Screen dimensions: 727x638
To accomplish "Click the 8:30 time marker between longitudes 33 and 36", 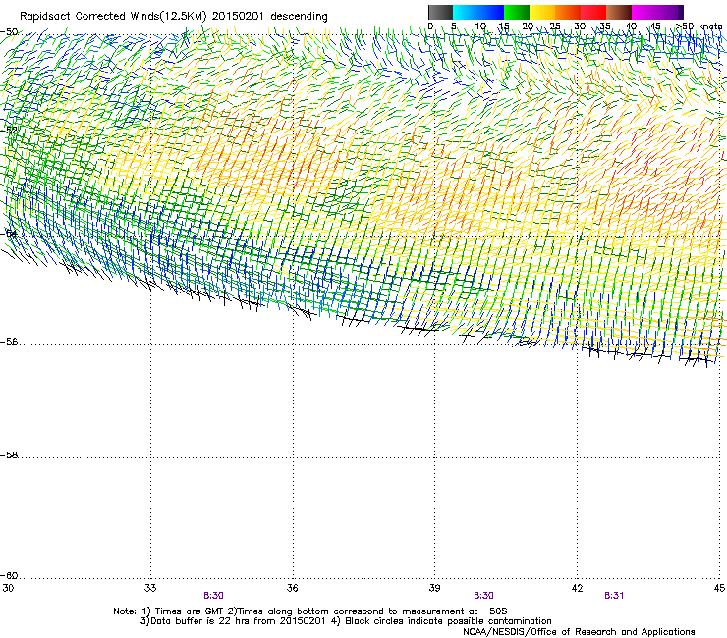I will coord(213,596).
